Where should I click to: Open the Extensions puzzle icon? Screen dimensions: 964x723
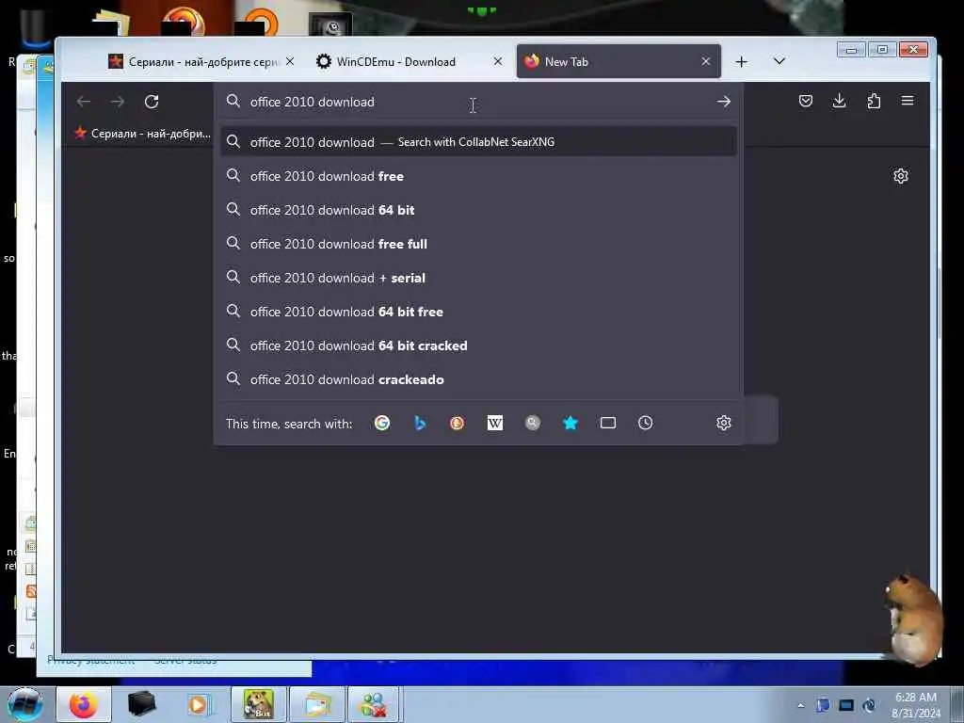874,101
